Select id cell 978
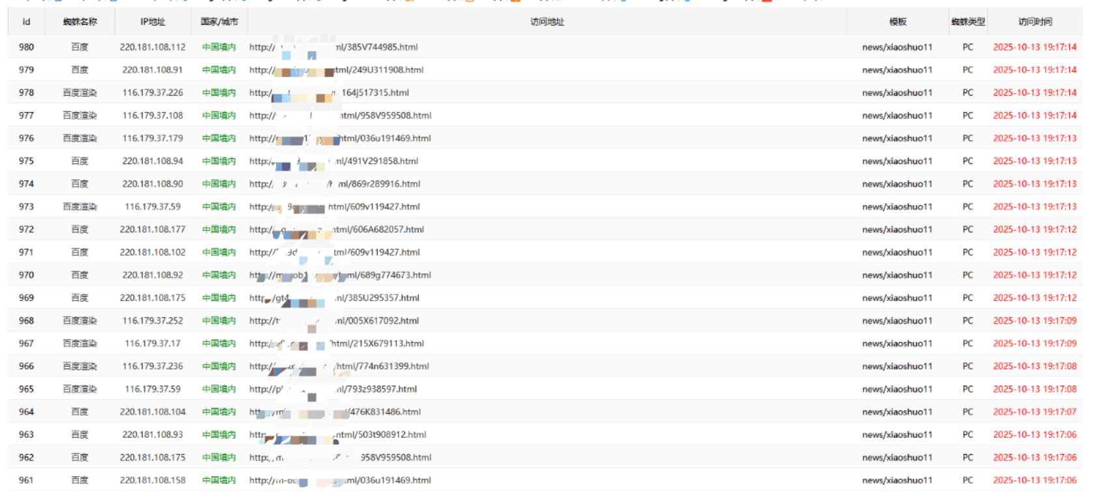This screenshot has height=495, width=1094. pos(26,93)
